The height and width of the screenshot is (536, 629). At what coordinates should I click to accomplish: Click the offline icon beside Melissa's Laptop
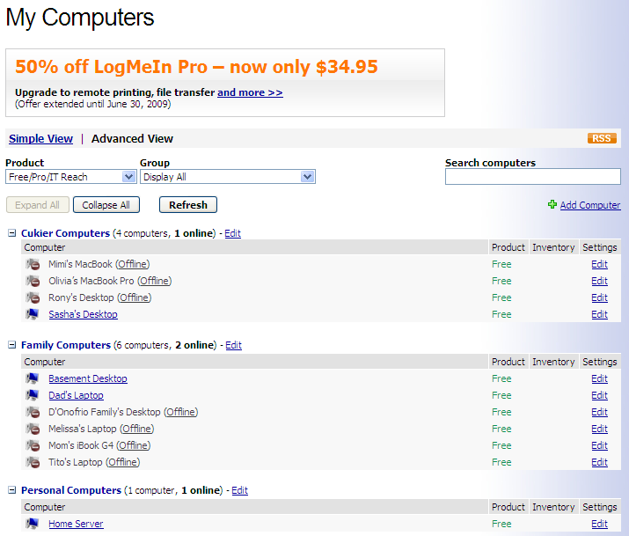point(33,429)
